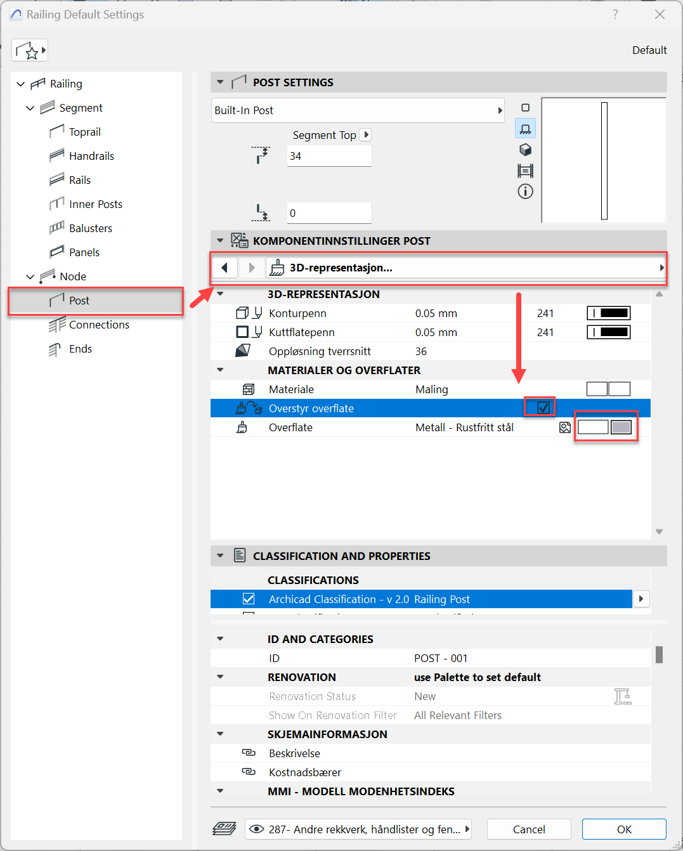The height and width of the screenshot is (851, 683).
Task: Uncheck Archicad Classification checkbox
Action: click(249, 599)
